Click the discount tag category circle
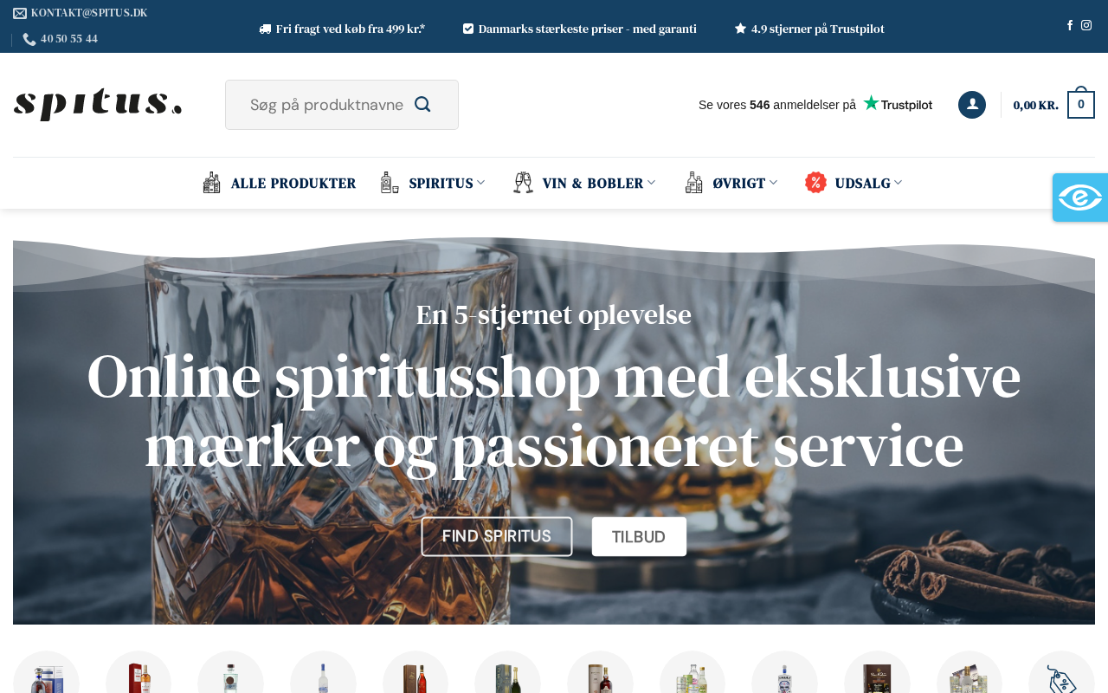Image resolution: width=1108 pixels, height=693 pixels. (1061, 672)
